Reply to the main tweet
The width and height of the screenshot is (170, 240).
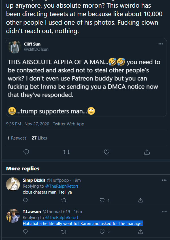pyautogui.click(x=26, y=152)
